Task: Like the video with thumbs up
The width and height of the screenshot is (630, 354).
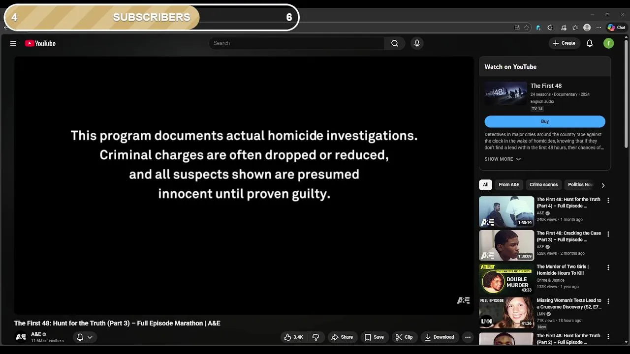Action: tap(293, 337)
